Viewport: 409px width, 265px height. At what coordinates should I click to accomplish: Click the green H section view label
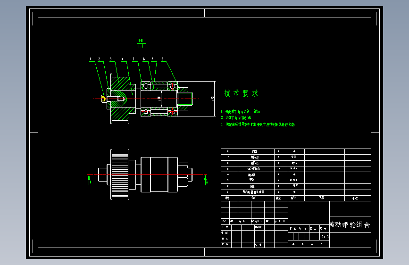(141, 41)
